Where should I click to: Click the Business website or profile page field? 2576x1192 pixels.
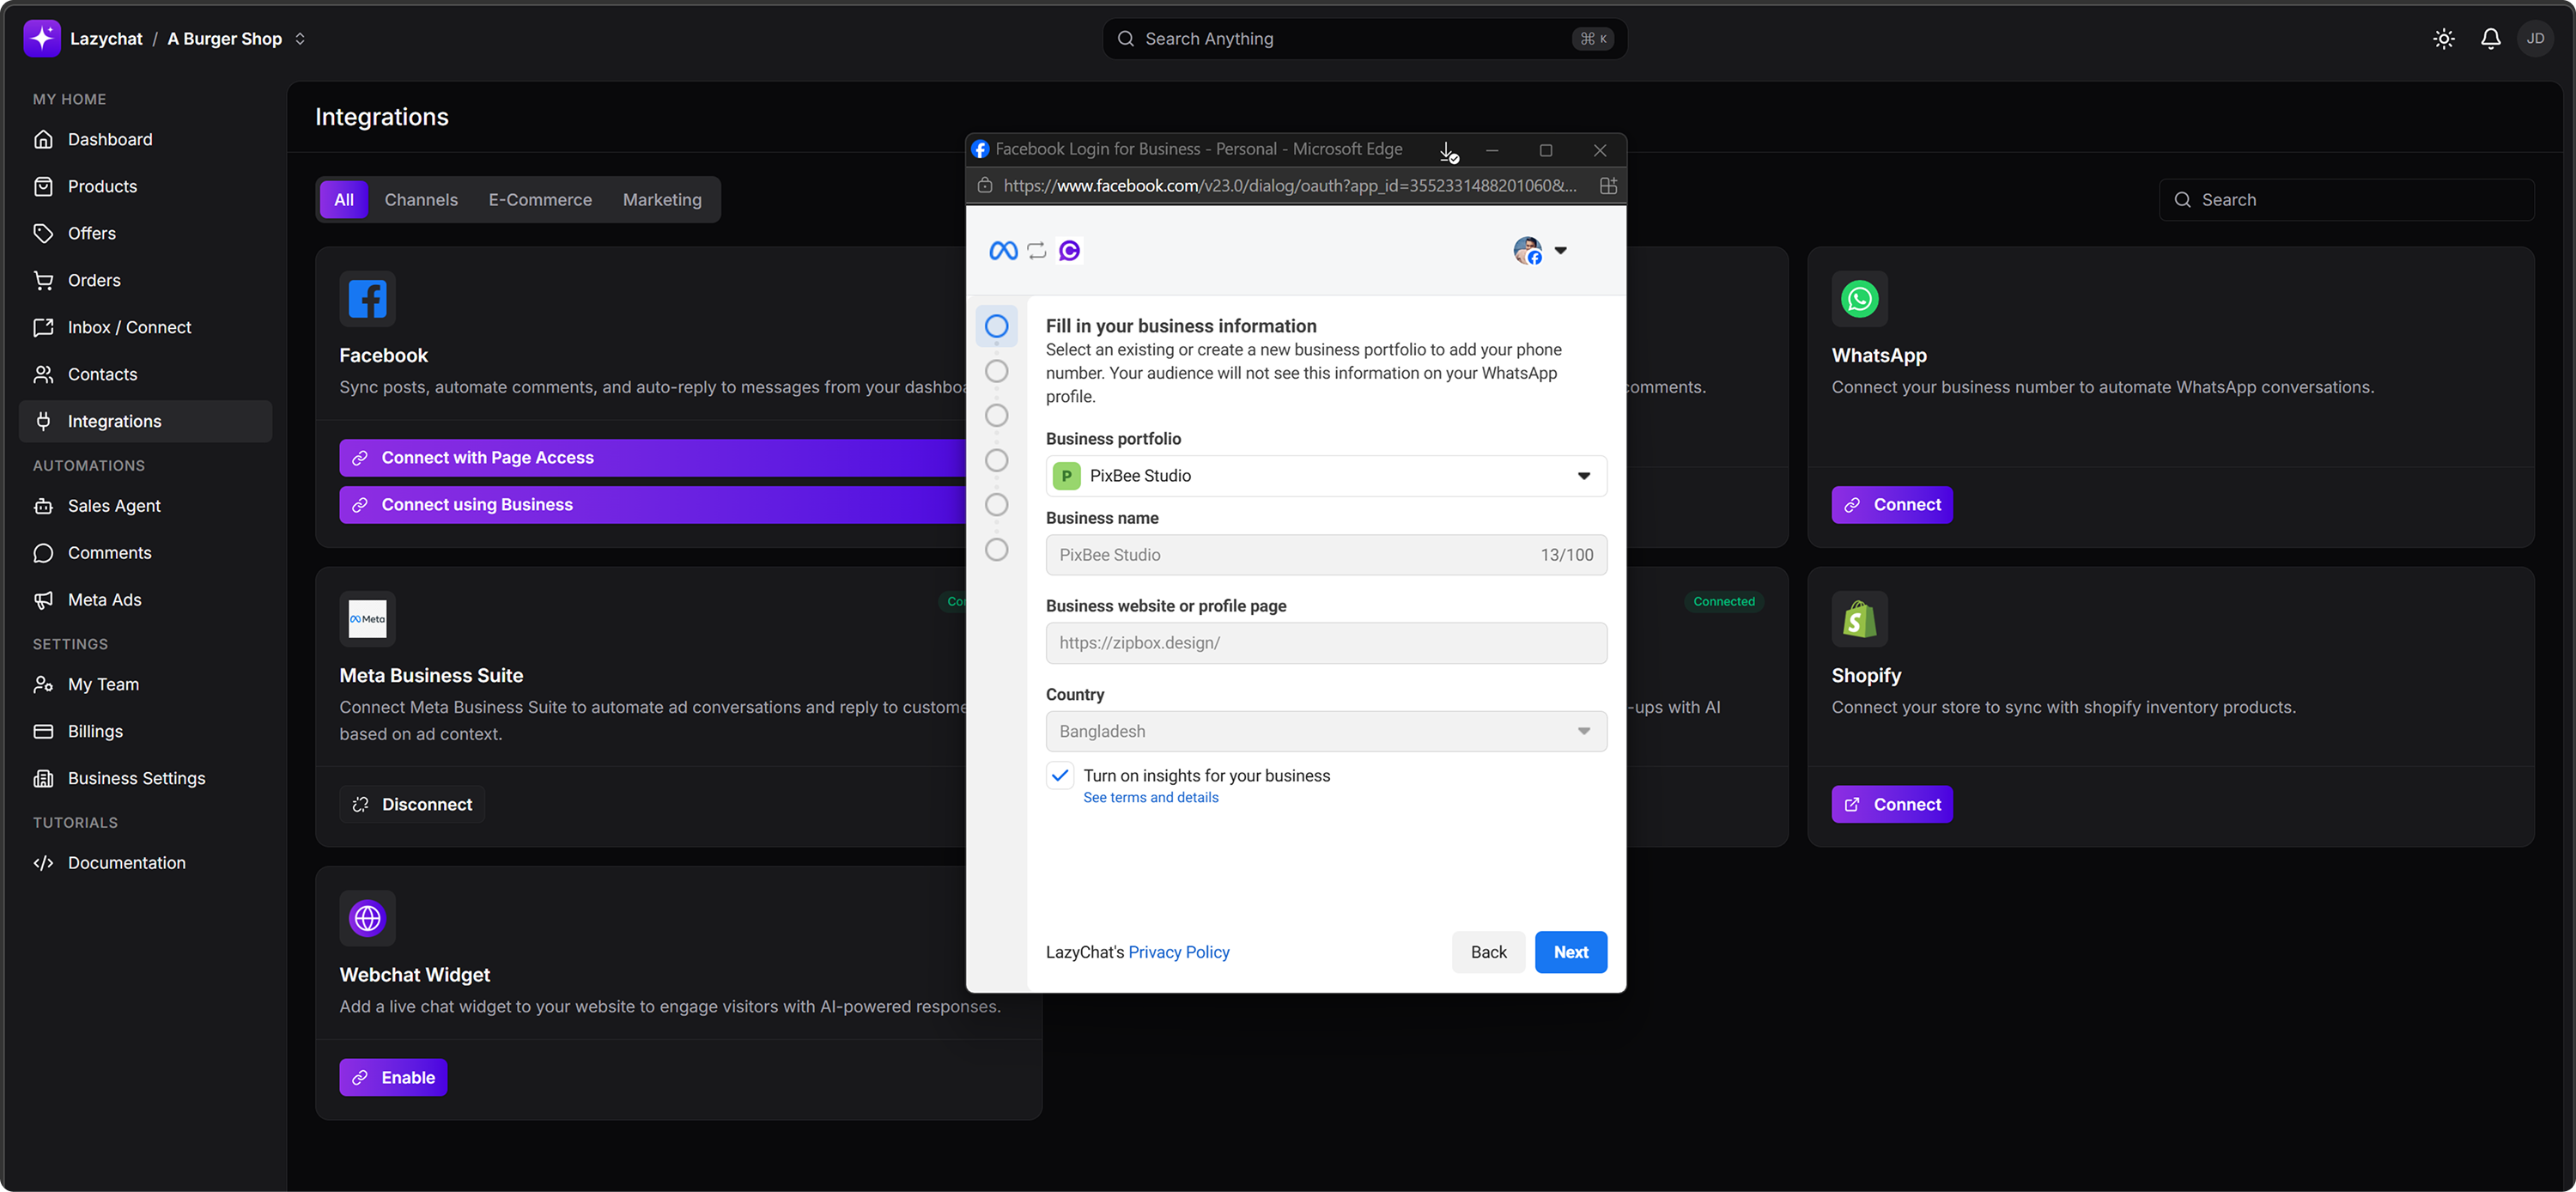coord(1325,643)
